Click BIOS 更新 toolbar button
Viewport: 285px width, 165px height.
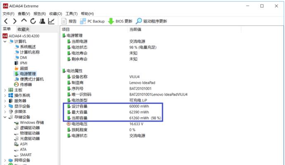tap(120, 21)
